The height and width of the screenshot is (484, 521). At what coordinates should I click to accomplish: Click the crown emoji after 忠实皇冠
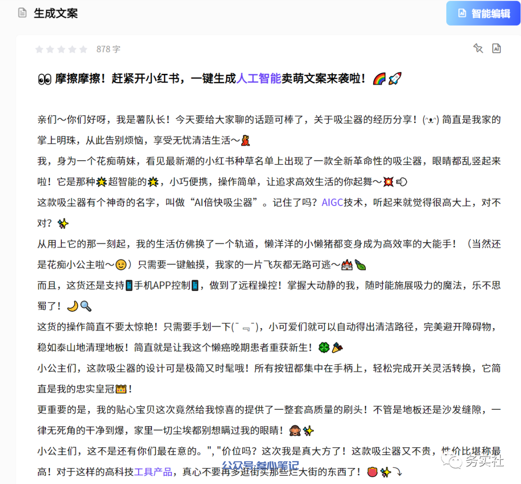click(x=121, y=389)
